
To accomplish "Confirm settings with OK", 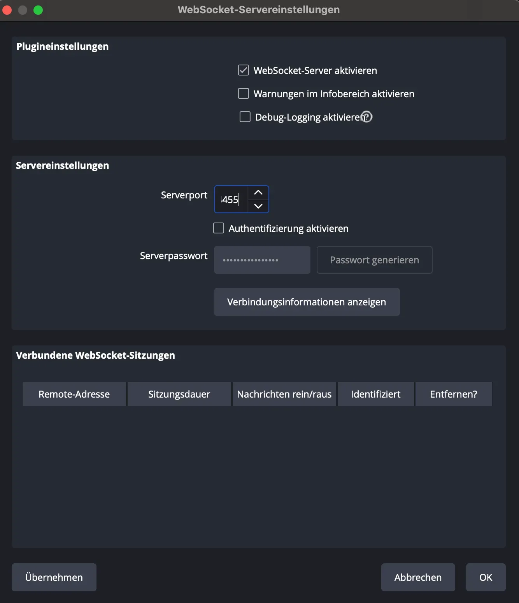I will [x=485, y=577].
